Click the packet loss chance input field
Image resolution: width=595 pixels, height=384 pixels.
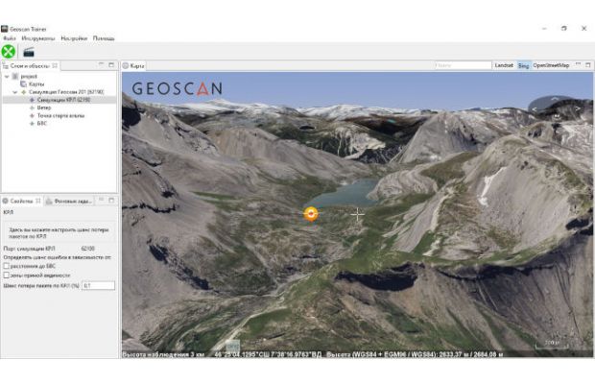pyautogui.click(x=98, y=285)
